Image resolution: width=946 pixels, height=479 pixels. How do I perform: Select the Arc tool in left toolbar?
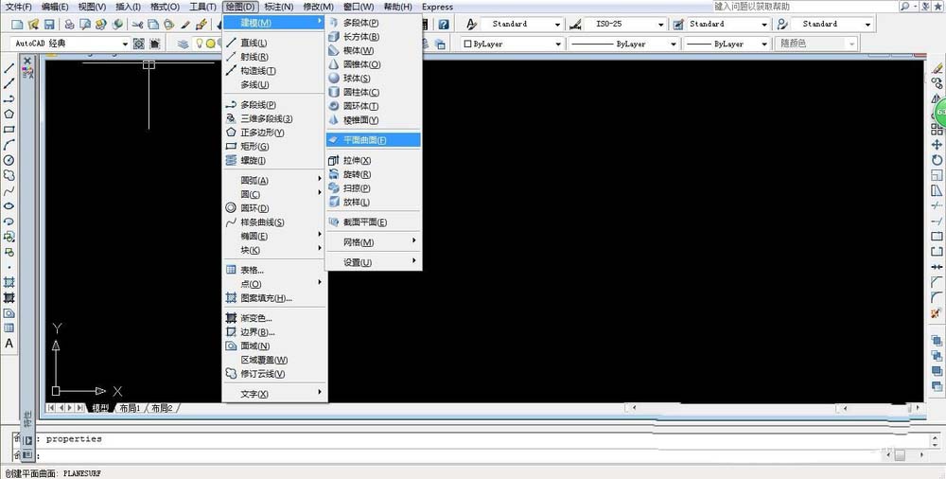(9, 145)
